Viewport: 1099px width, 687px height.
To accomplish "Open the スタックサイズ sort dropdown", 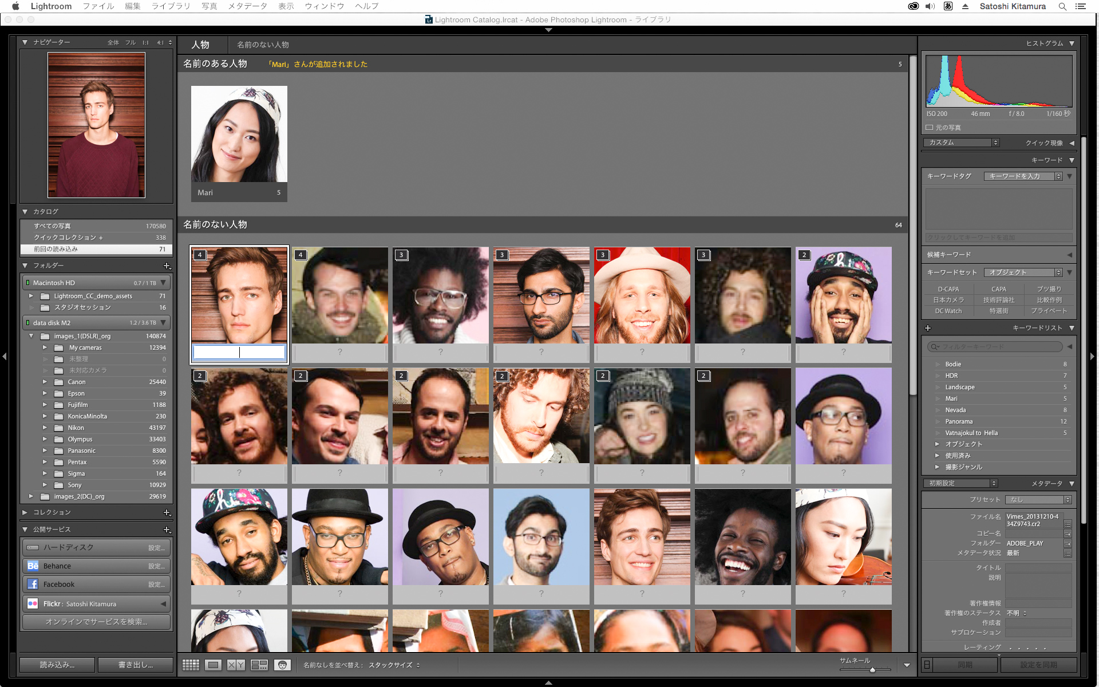I will pos(394,665).
